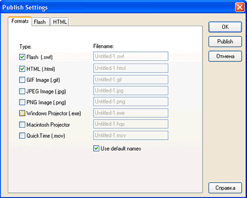Click the Publish button

225,41
